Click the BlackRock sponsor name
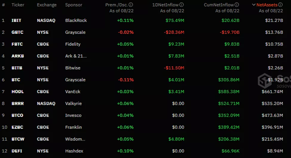Screen dimensions: 291x158 point(76,20)
